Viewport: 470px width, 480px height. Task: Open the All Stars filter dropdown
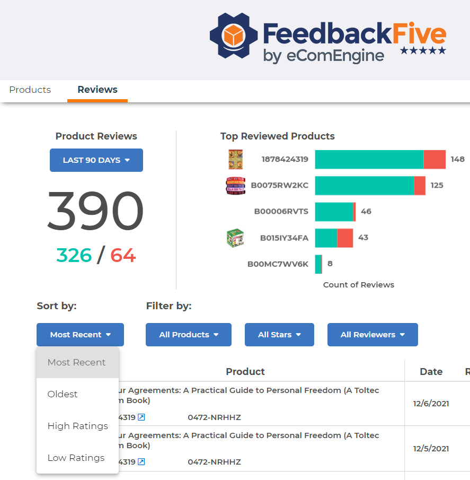tap(279, 335)
